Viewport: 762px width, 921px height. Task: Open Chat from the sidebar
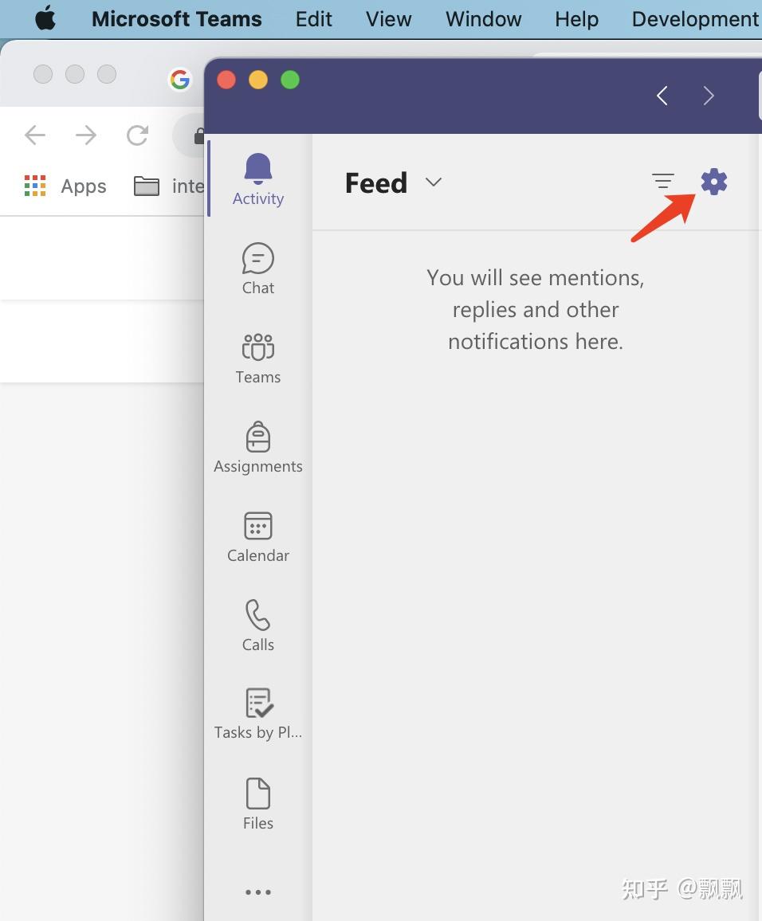[258, 268]
